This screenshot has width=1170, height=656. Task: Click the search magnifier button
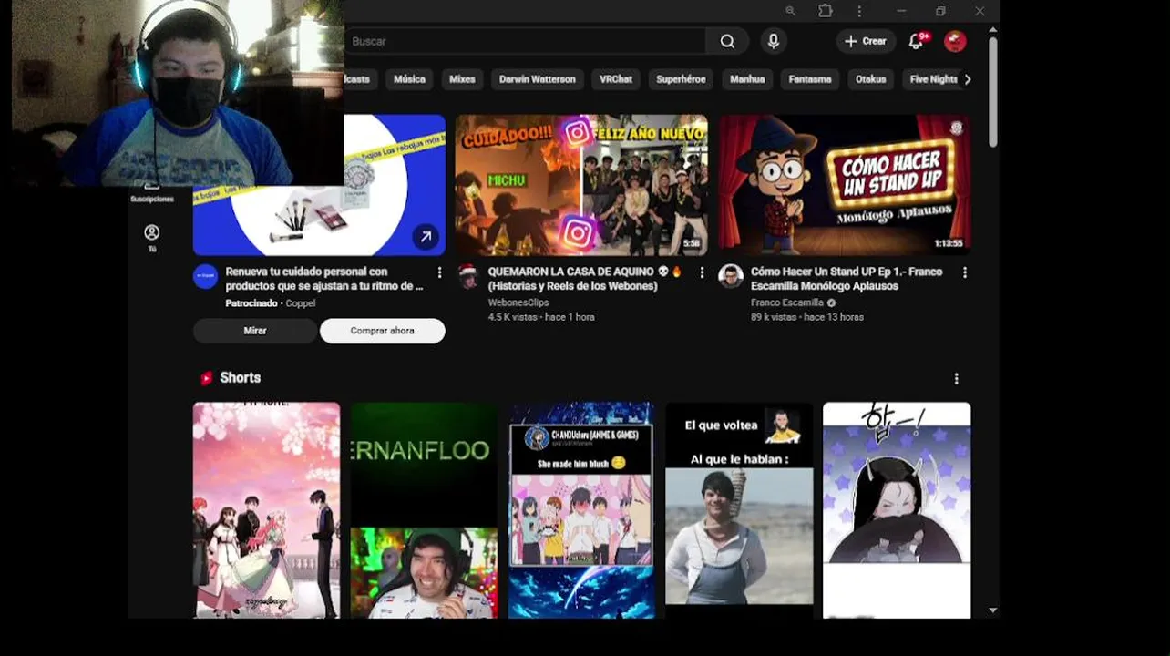point(727,41)
